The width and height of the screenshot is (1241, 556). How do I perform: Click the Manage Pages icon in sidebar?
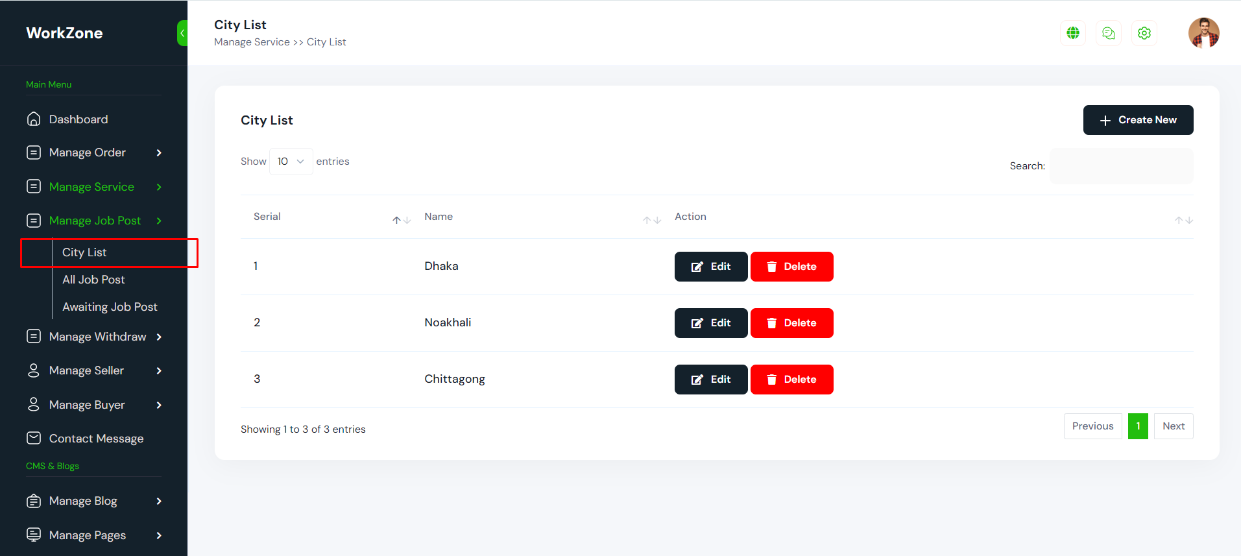(x=34, y=535)
